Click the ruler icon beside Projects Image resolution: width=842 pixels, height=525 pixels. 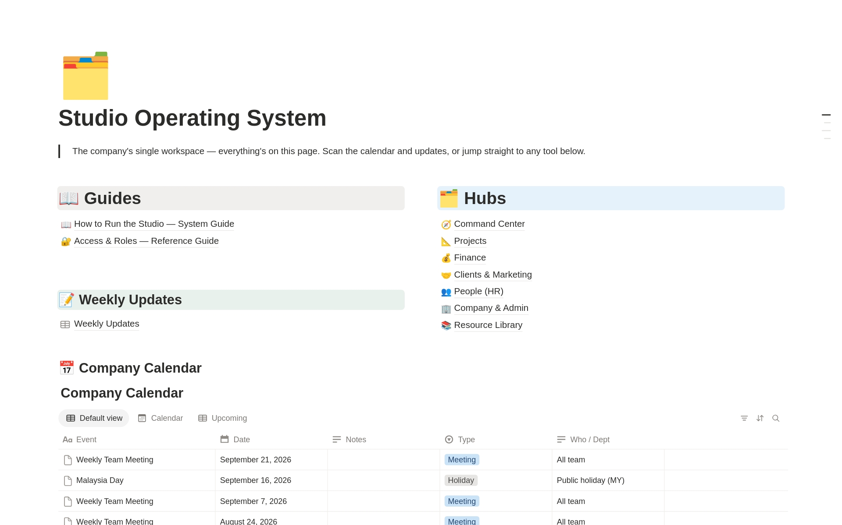click(446, 241)
